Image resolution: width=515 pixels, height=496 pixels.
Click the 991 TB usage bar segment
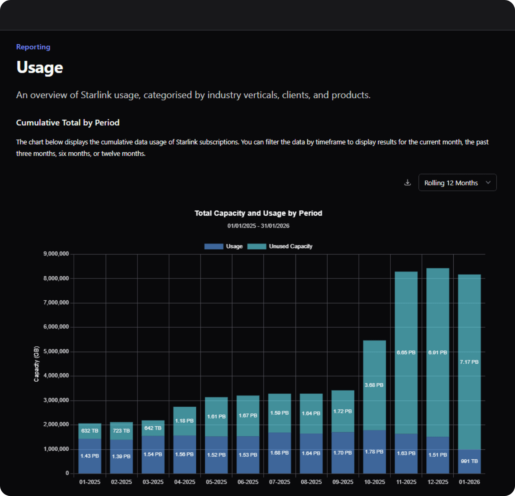(469, 461)
